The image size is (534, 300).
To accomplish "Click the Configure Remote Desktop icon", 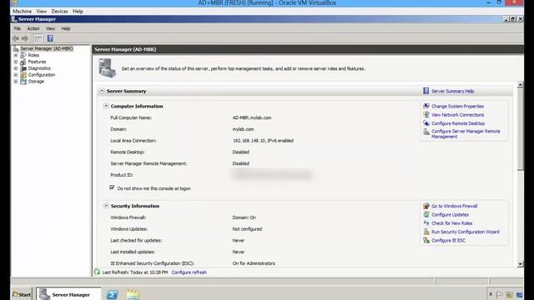I will [426, 123].
